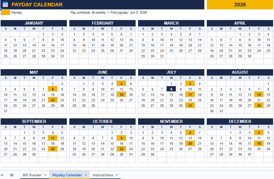Expand the Instructions tab dropdown arrow
Screen dimensions: 274x179
coord(116,175)
